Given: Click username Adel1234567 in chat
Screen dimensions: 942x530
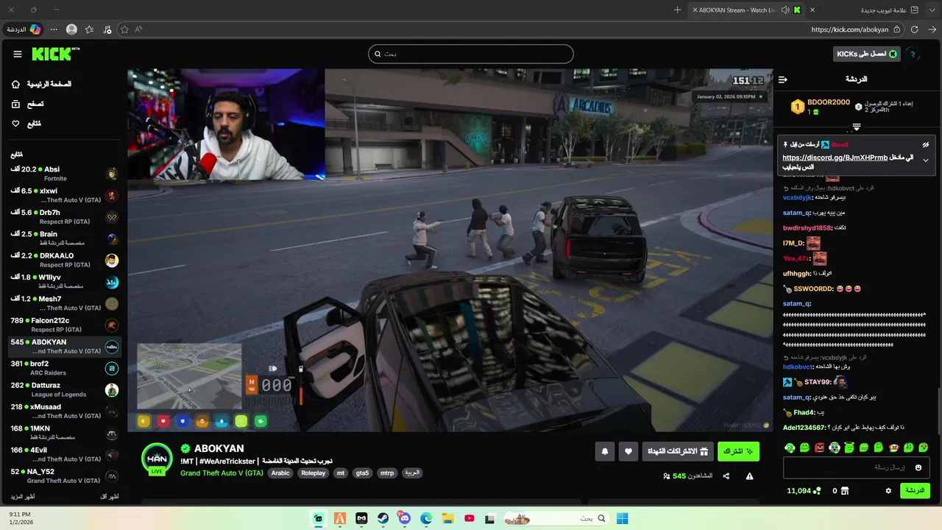Looking at the screenshot, I should coord(804,428).
